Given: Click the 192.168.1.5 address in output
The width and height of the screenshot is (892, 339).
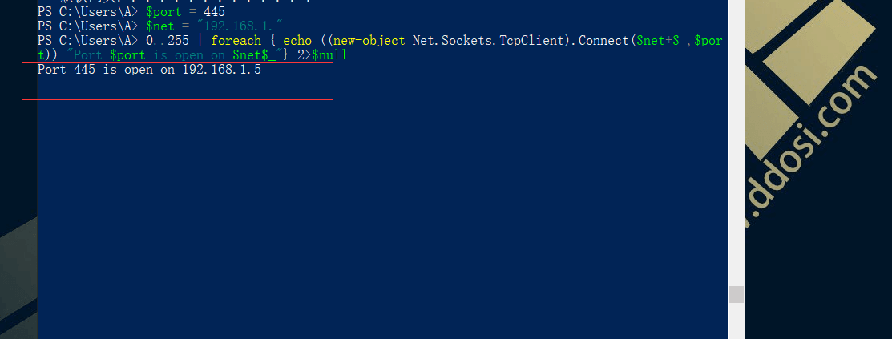Looking at the screenshot, I should 222,71.
